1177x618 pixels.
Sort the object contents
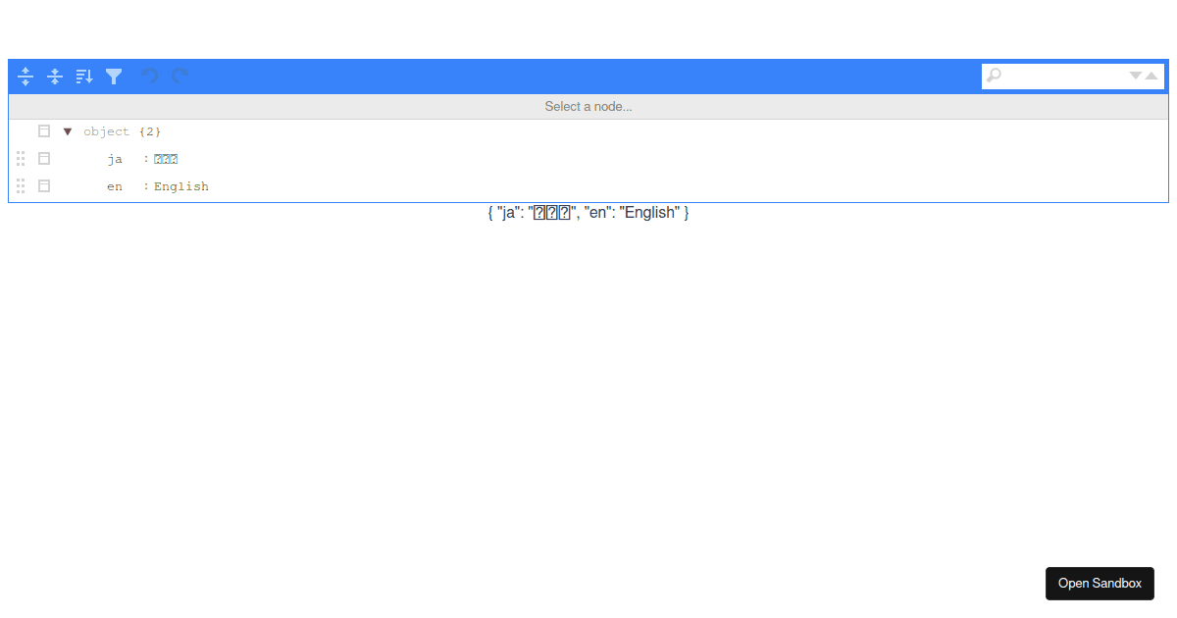coord(83,76)
